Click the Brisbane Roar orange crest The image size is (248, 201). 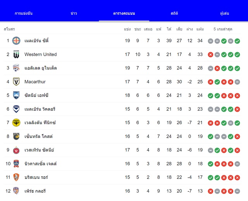pyautogui.click(x=16, y=177)
